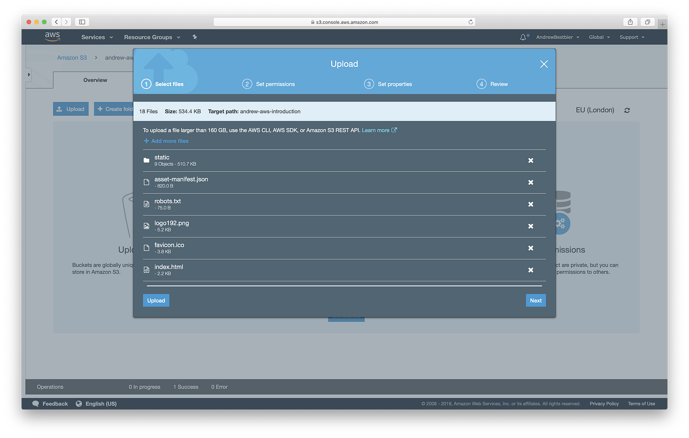
Task: Click the favorites star icon in the navbar
Action: click(x=194, y=37)
